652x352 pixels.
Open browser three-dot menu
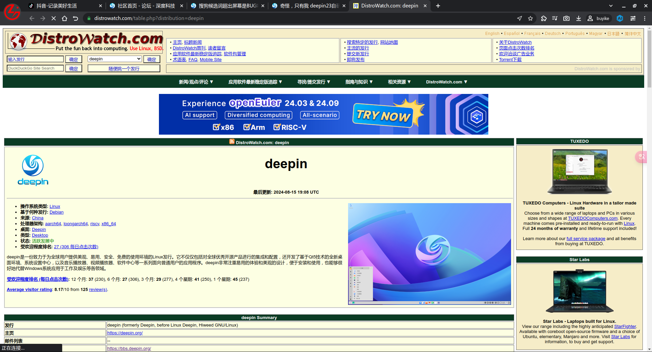pyautogui.click(x=645, y=18)
